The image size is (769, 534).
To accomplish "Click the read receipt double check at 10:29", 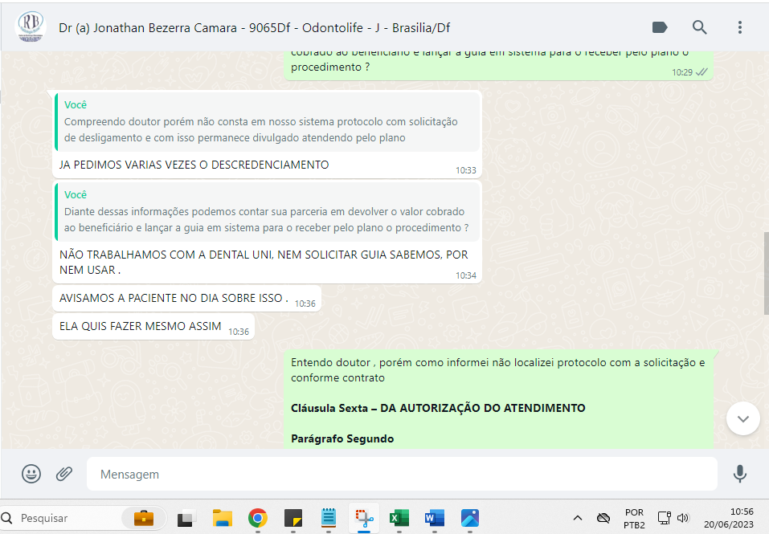I will tap(702, 72).
